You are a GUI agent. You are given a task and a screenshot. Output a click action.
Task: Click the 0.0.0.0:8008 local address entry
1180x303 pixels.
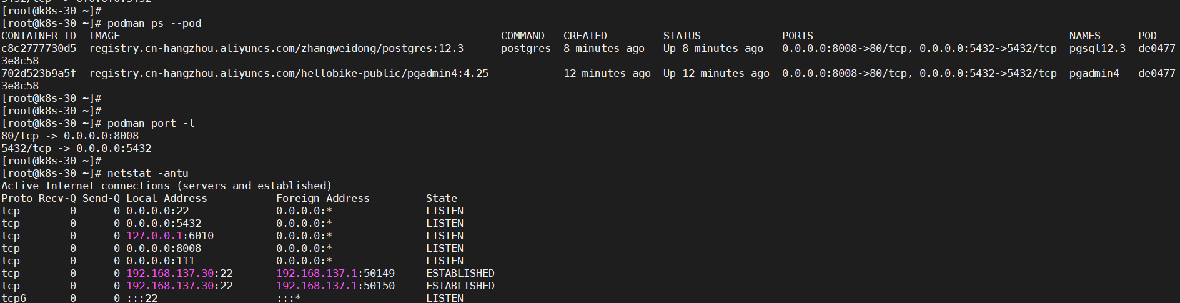[164, 248]
